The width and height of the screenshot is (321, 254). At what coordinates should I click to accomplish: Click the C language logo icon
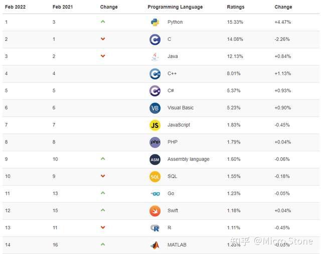coord(155,39)
